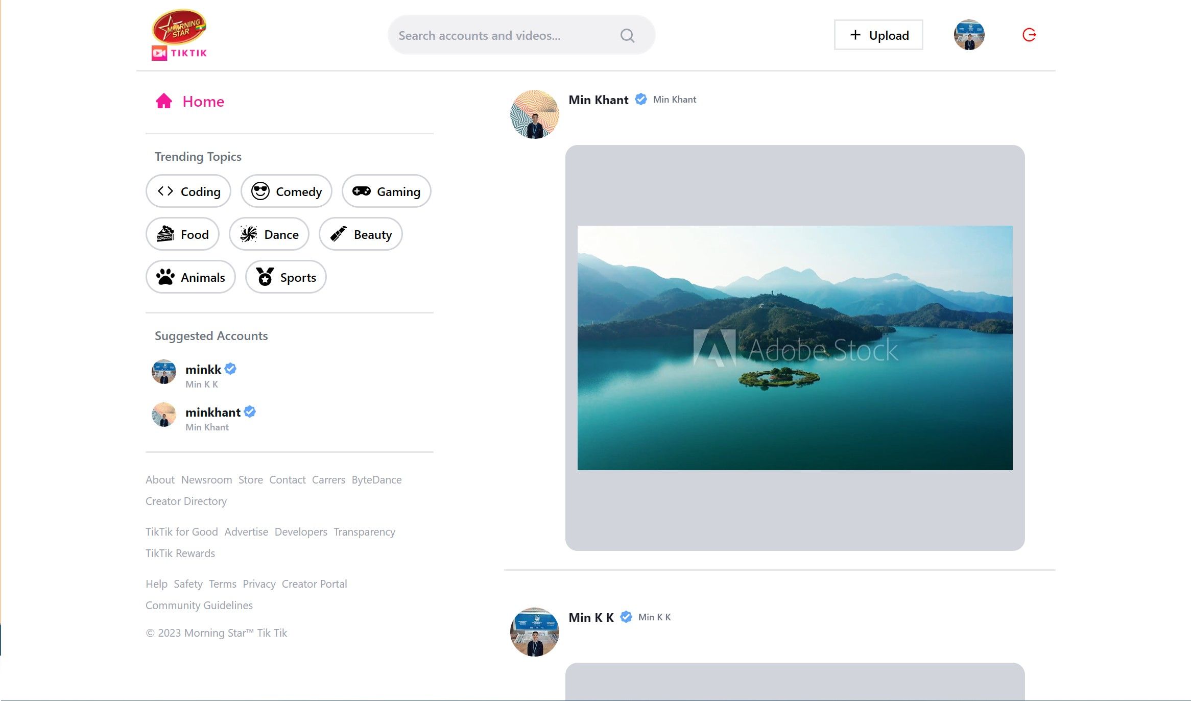Select the Animals paw topic
The height and width of the screenshot is (701, 1191).
(x=190, y=277)
